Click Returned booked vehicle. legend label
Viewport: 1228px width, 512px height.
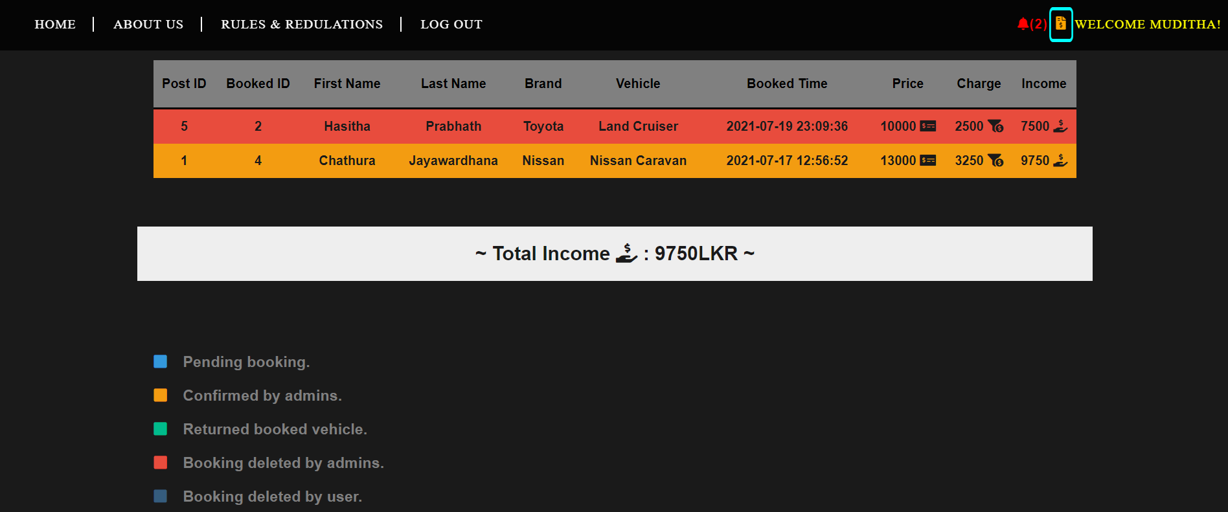pos(275,429)
